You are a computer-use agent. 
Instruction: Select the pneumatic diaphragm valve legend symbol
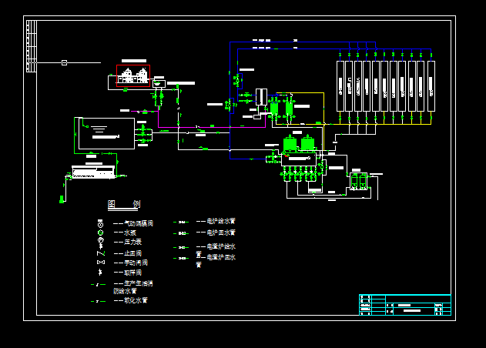tap(100, 223)
